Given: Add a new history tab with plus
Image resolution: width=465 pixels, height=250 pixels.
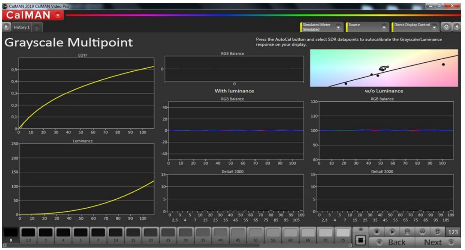Looking at the screenshot, I should (x=37, y=27).
